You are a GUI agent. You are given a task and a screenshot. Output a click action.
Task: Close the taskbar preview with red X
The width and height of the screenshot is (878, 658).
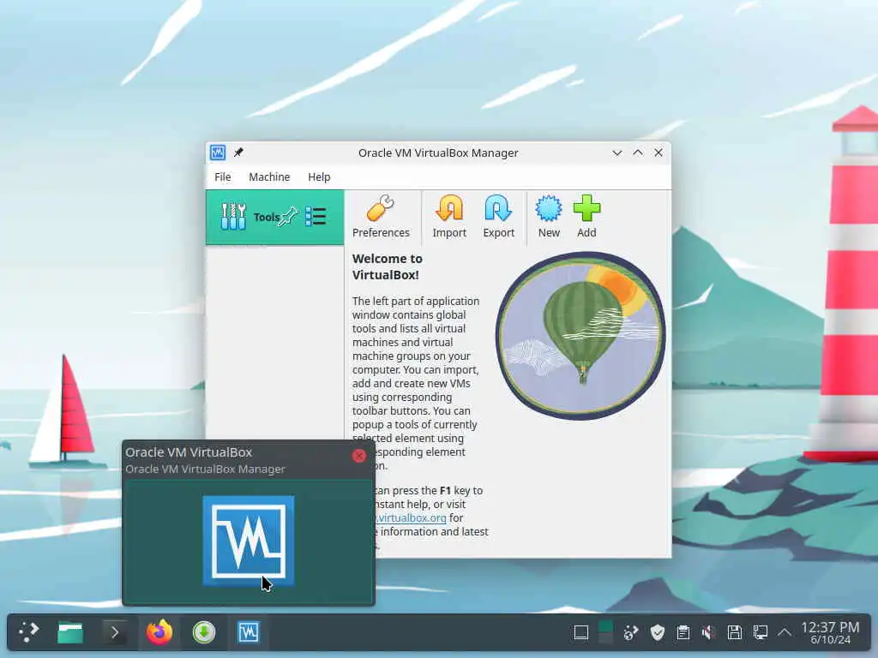point(359,456)
